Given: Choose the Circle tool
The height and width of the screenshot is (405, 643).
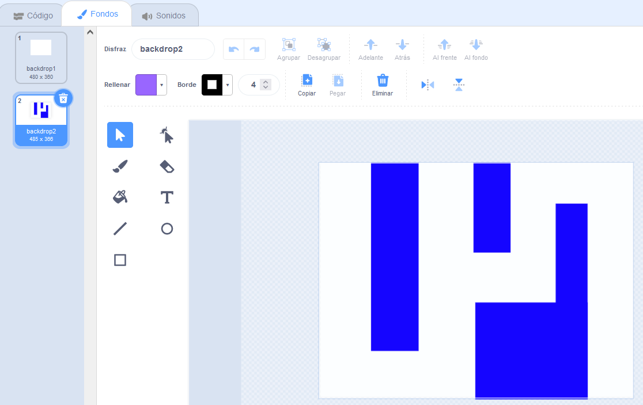Looking at the screenshot, I should tap(167, 229).
